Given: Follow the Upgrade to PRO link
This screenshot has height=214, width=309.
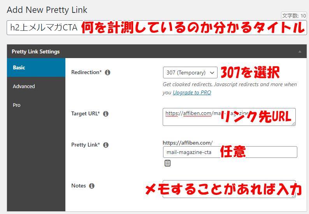Looking at the screenshot, I should click(x=192, y=92).
